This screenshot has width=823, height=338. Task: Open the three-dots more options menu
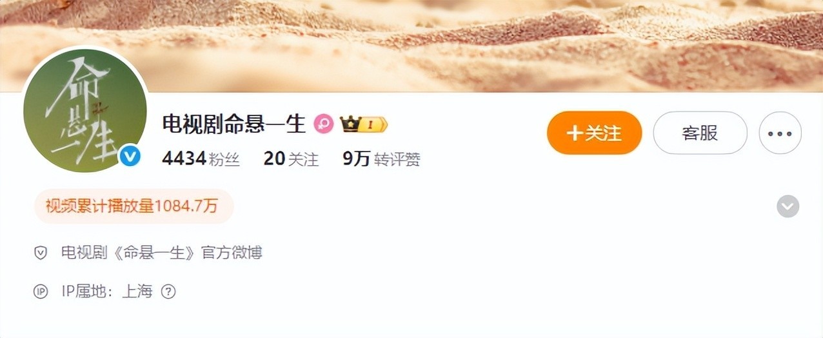point(780,134)
